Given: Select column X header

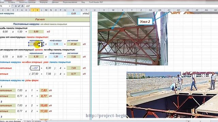Looking at the screenshot, I should point(123,10).
